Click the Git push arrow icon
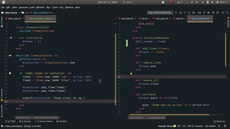 (x=208, y=13)
